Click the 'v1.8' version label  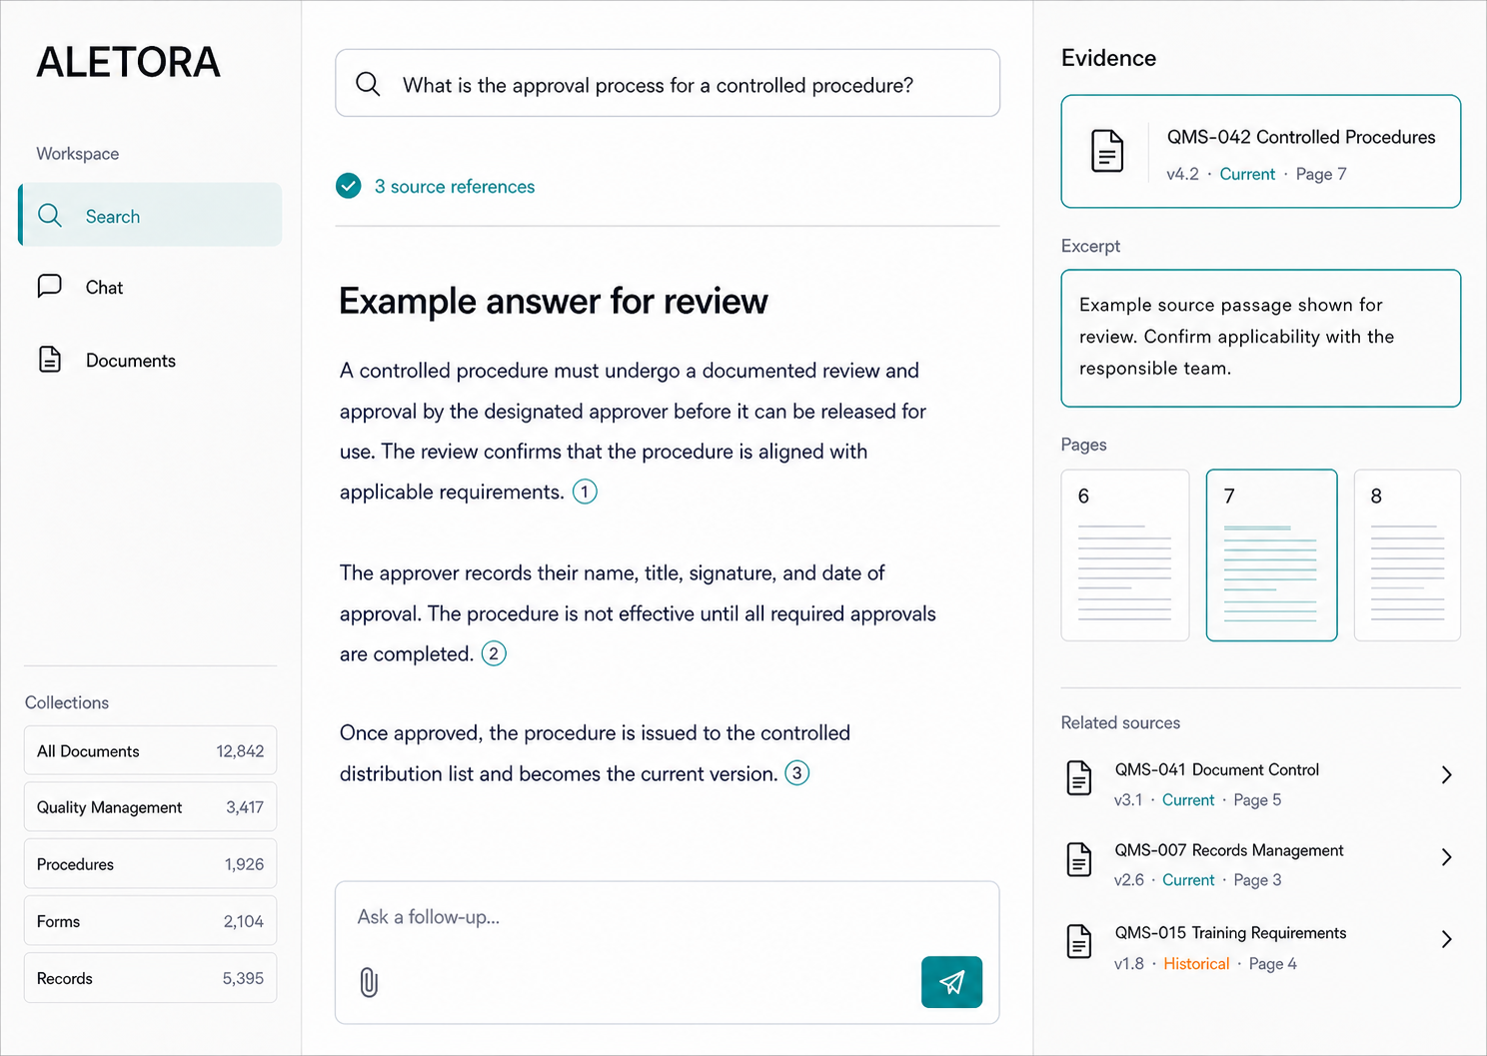1129,963
